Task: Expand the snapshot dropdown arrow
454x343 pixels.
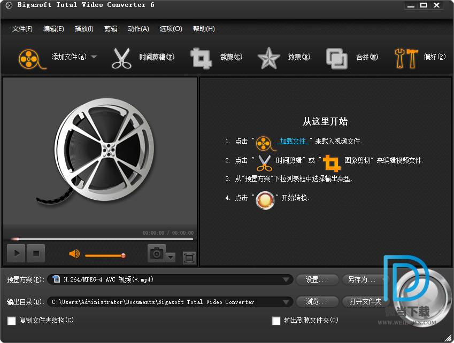Action: (171, 257)
